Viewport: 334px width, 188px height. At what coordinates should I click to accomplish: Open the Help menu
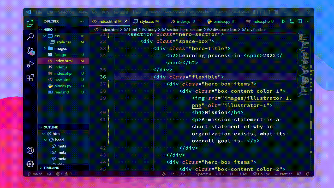[137, 12]
